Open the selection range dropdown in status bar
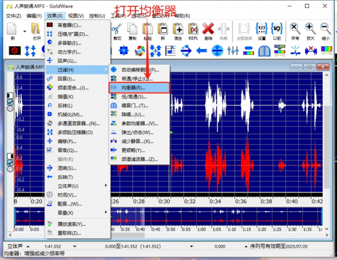 pos(191,247)
